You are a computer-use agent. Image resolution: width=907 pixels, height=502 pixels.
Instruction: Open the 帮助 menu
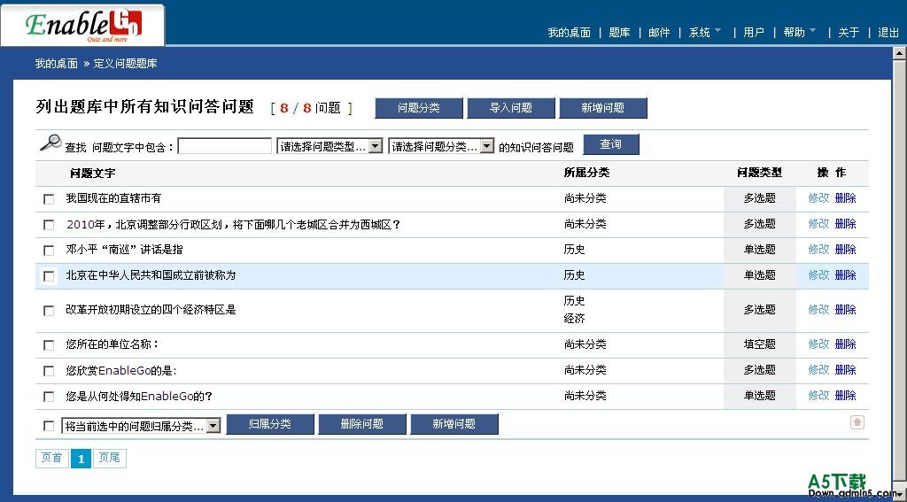point(798,33)
